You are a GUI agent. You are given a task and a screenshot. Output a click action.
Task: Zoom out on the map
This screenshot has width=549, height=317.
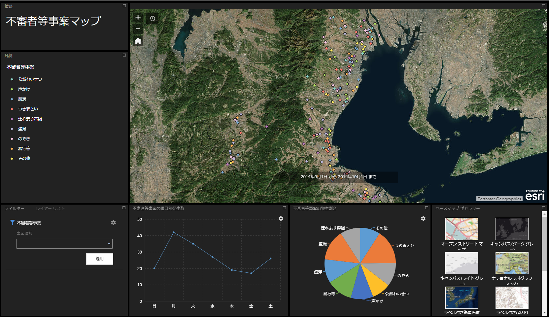pos(138,29)
